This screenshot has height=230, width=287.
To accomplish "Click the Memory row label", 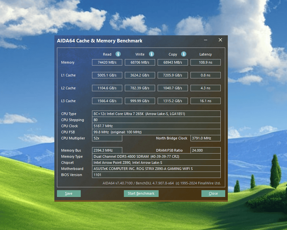I will (x=68, y=62).
